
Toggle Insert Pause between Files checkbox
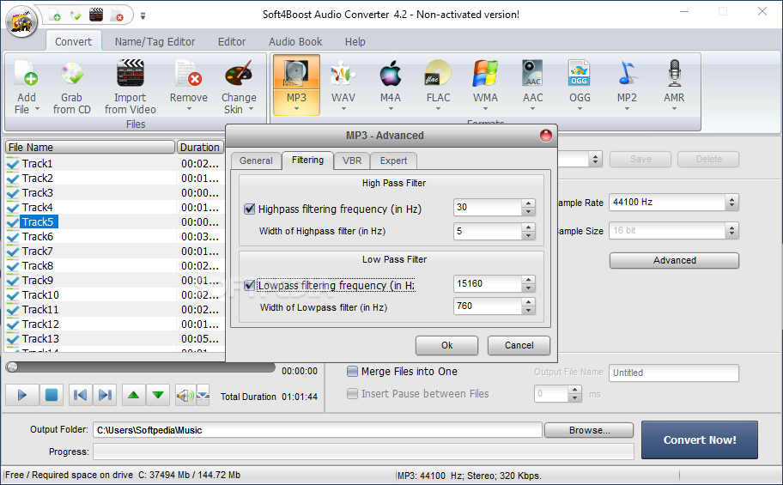(x=352, y=394)
